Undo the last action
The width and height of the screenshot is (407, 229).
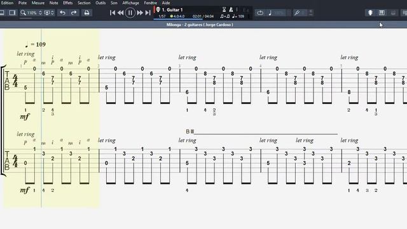point(62,13)
